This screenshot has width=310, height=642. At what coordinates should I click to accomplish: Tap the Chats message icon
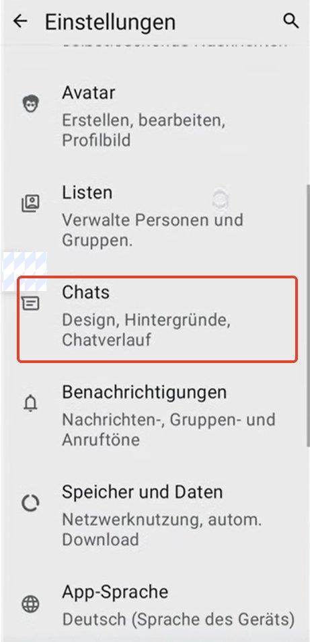pyautogui.click(x=31, y=303)
